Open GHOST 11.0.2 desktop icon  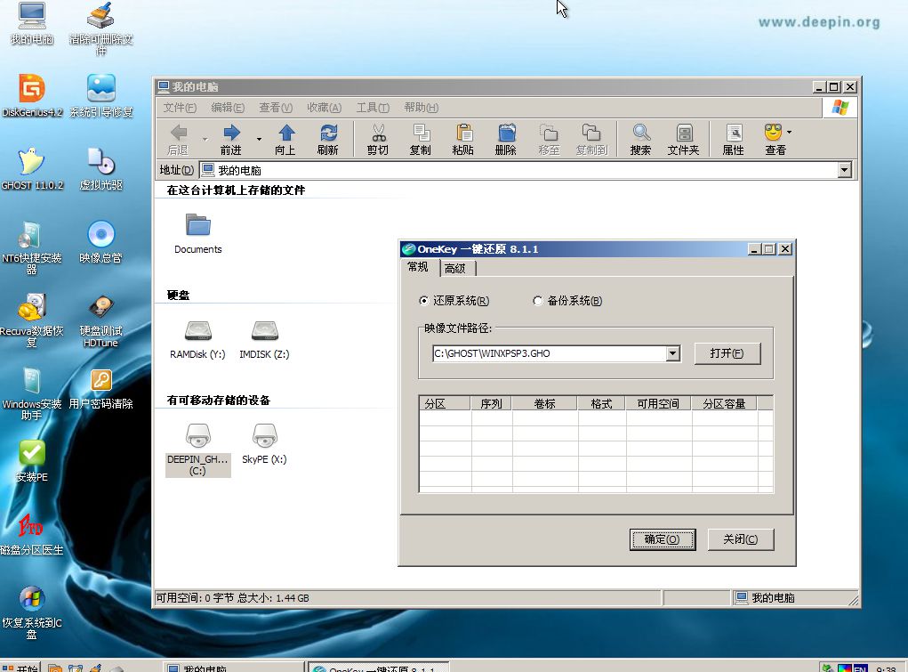pyautogui.click(x=32, y=169)
